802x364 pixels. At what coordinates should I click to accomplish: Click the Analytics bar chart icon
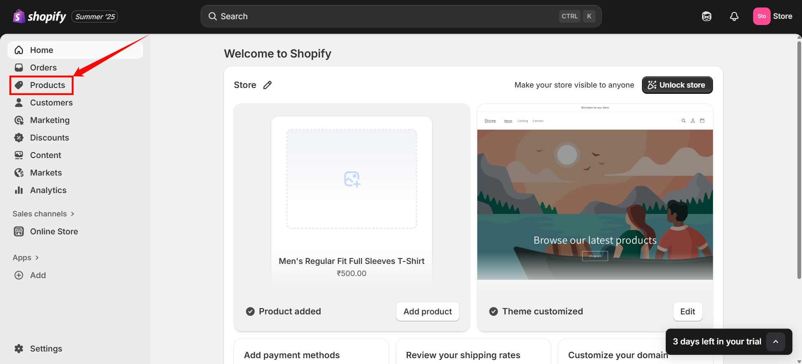click(19, 190)
